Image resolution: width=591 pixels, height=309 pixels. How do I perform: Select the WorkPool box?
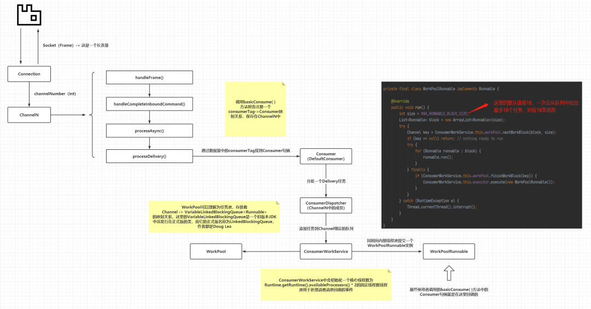[216, 252]
